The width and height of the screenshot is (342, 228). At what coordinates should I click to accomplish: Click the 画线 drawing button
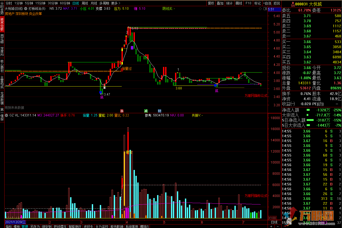(239, 3)
